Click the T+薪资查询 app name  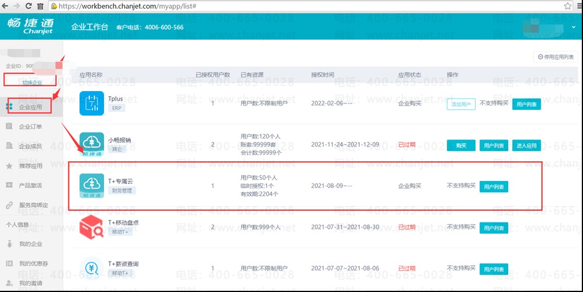[x=123, y=264]
